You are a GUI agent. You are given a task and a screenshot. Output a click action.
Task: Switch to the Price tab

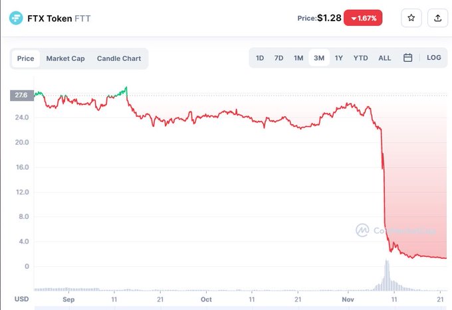(x=26, y=58)
